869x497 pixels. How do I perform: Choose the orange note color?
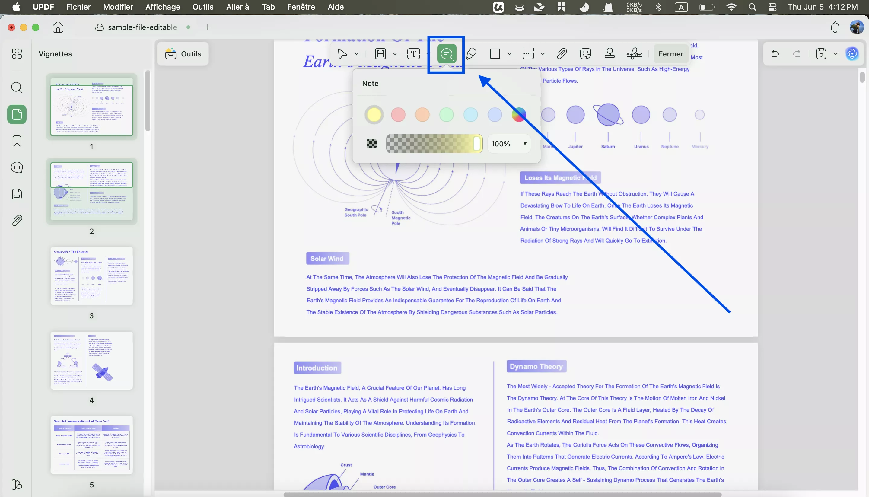(422, 115)
